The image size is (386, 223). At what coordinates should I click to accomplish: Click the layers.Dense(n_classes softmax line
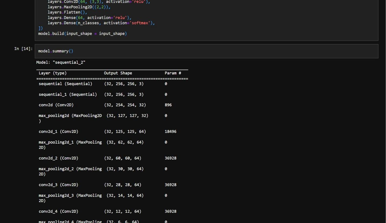pos(101,23)
